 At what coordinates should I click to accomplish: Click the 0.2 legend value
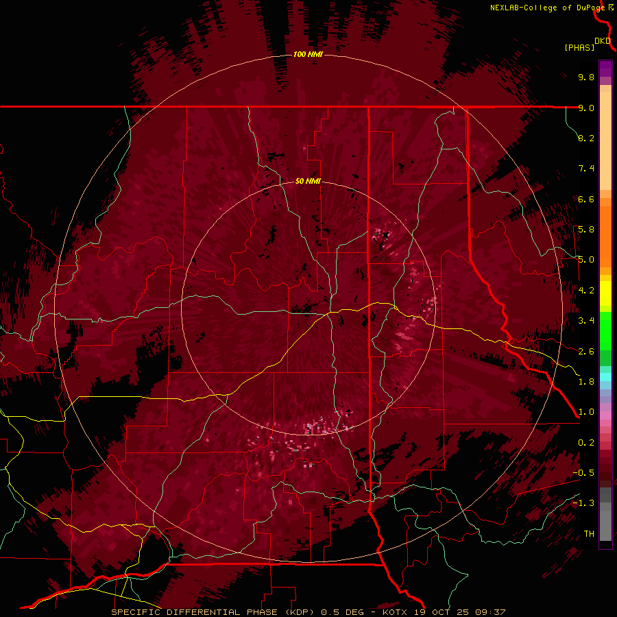coord(586,443)
